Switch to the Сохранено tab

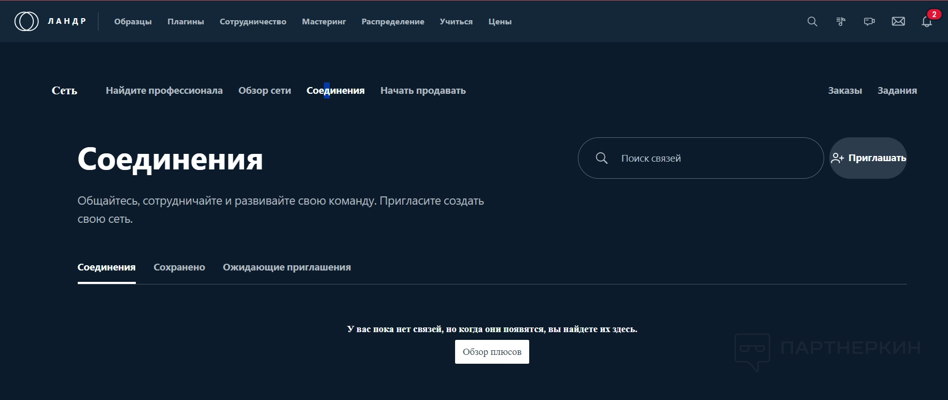[179, 267]
